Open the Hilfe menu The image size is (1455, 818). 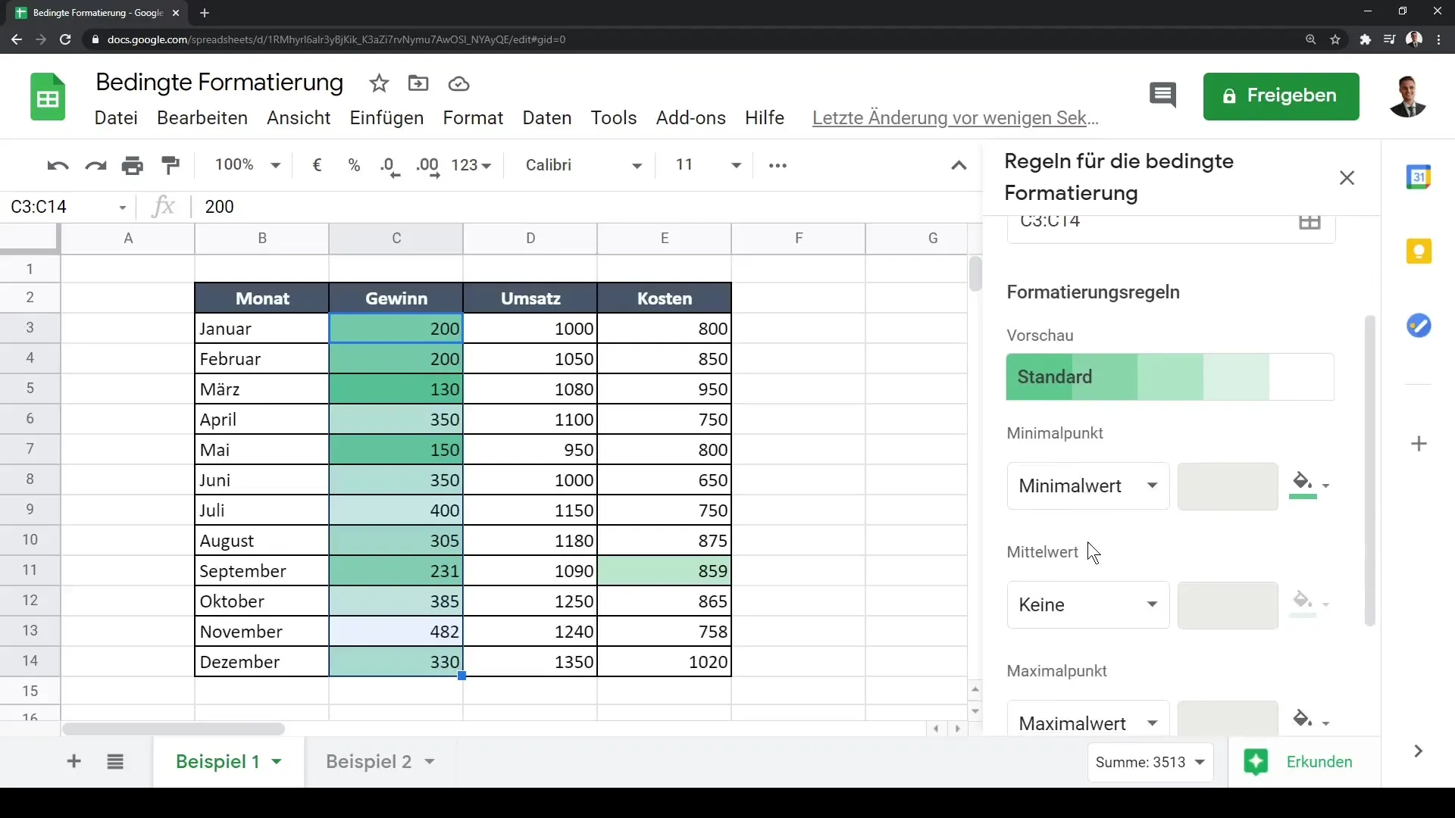coord(764,118)
